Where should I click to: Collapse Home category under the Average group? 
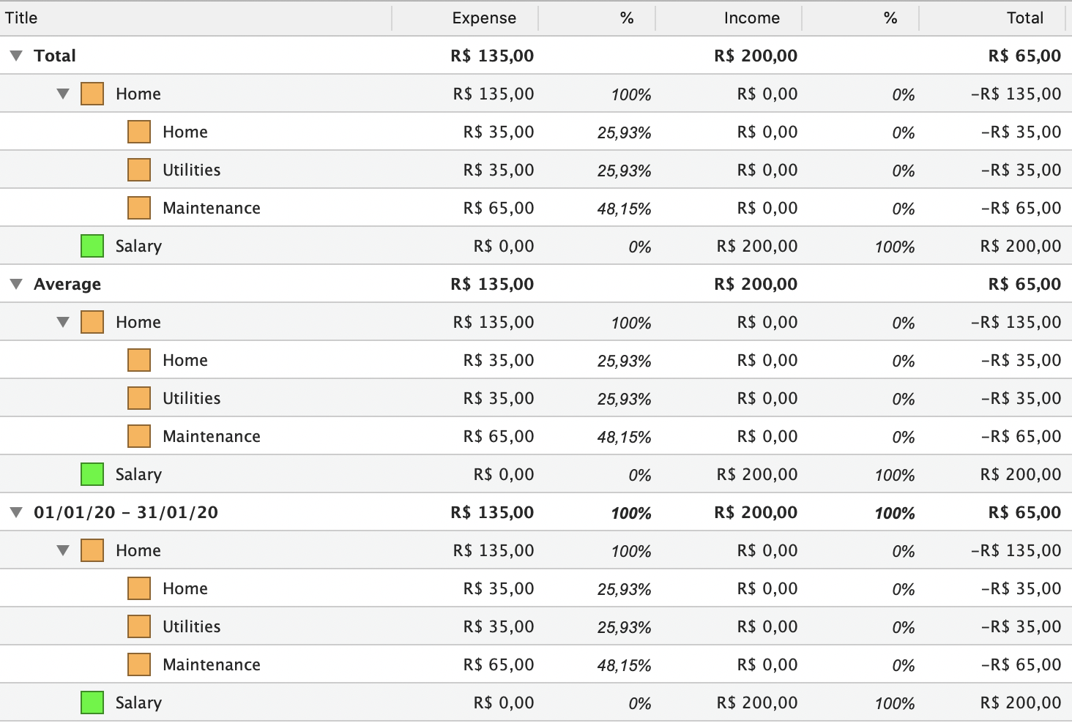tap(63, 322)
